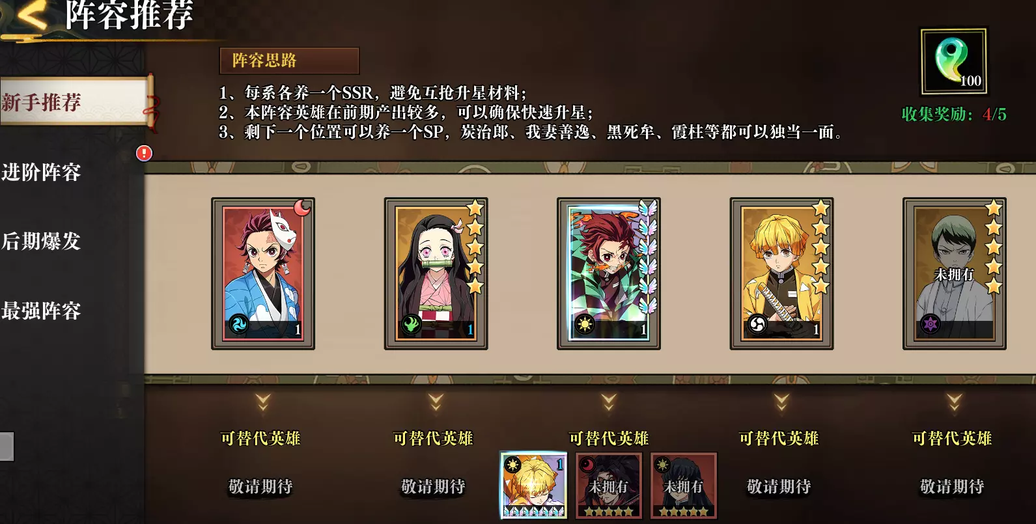Select the Nezuko five-star hero card
This screenshot has width=1036, height=524.
tap(436, 273)
